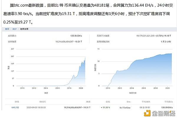
Task: Select the 135.56 EH/s hashrate value
Action: click(x=76, y=36)
